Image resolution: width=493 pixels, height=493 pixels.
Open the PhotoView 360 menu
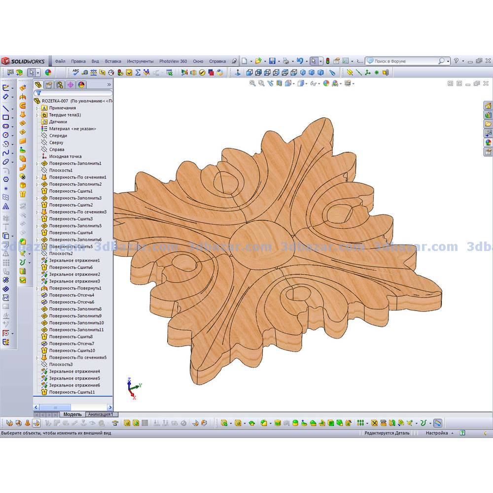(173, 62)
